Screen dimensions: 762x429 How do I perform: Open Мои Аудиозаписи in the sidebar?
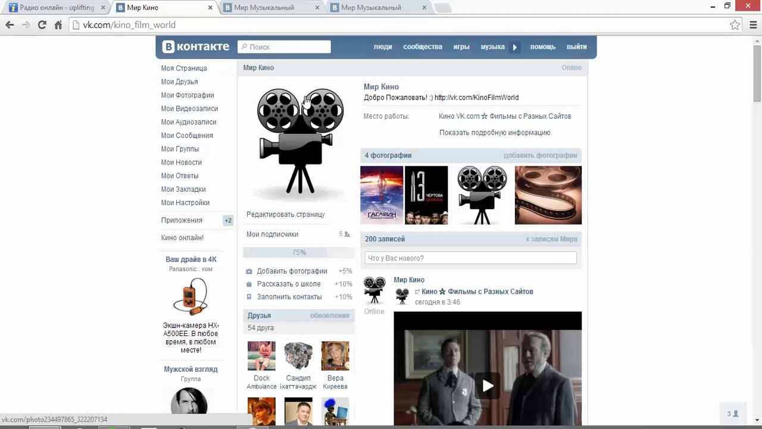[189, 122]
